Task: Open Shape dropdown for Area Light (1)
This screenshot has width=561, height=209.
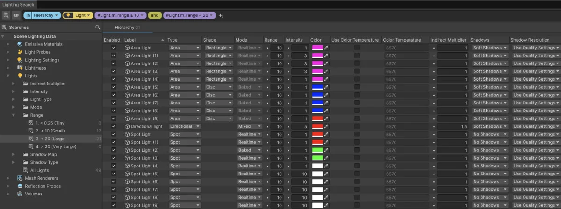Action: click(218, 56)
